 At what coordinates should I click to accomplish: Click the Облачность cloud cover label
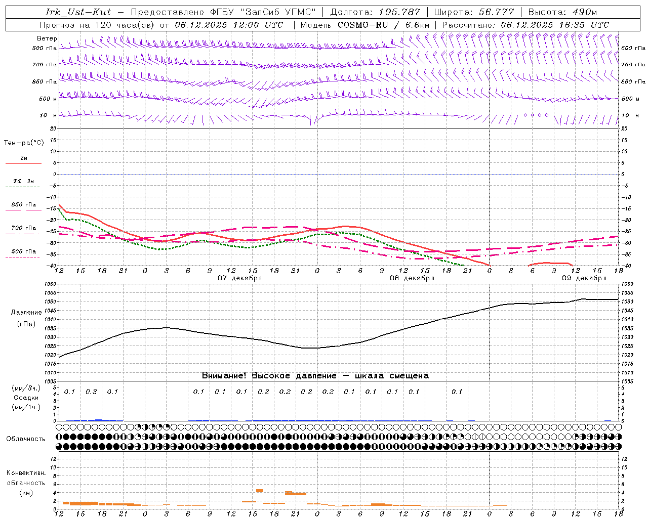click(26, 439)
